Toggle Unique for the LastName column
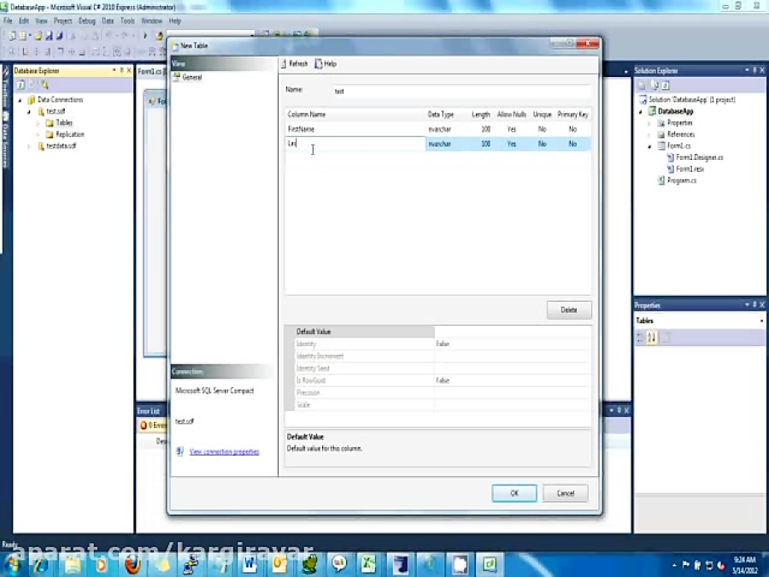This screenshot has height=577, width=769. pyautogui.click(x=542, y=144)
